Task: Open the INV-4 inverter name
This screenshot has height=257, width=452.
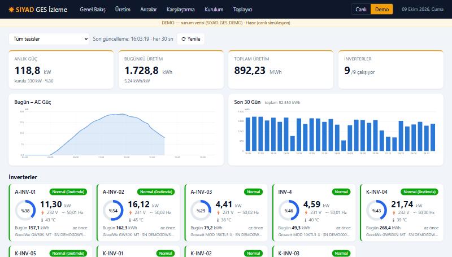Action: 285,192
